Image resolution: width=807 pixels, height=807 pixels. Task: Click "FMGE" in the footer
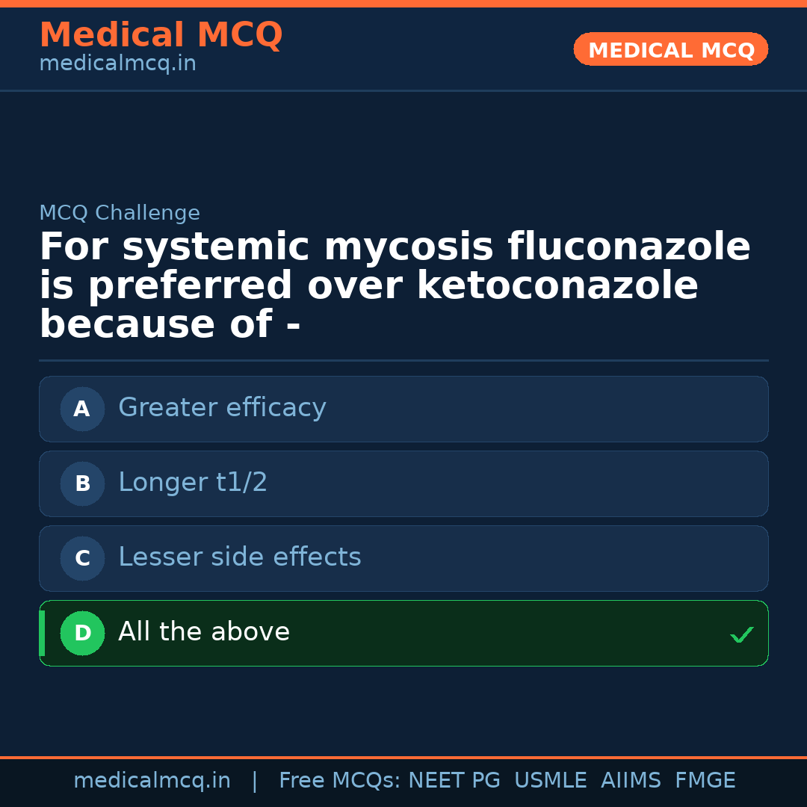[705, 781]
